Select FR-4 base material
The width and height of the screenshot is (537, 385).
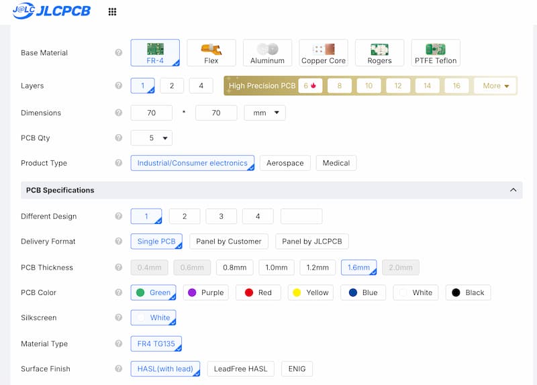coord(155,53)
